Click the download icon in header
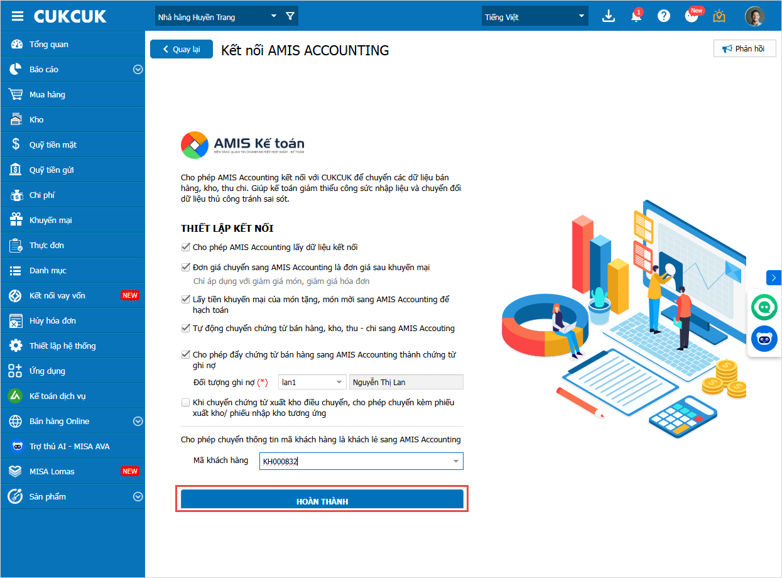Image resolution: width=782 pixels, height=578 pixels. [x=608, y=16]
